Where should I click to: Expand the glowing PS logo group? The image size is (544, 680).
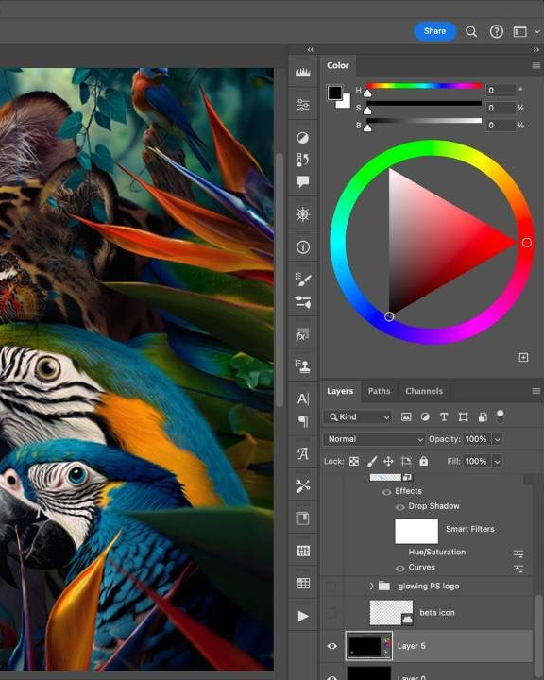[372, 586]
